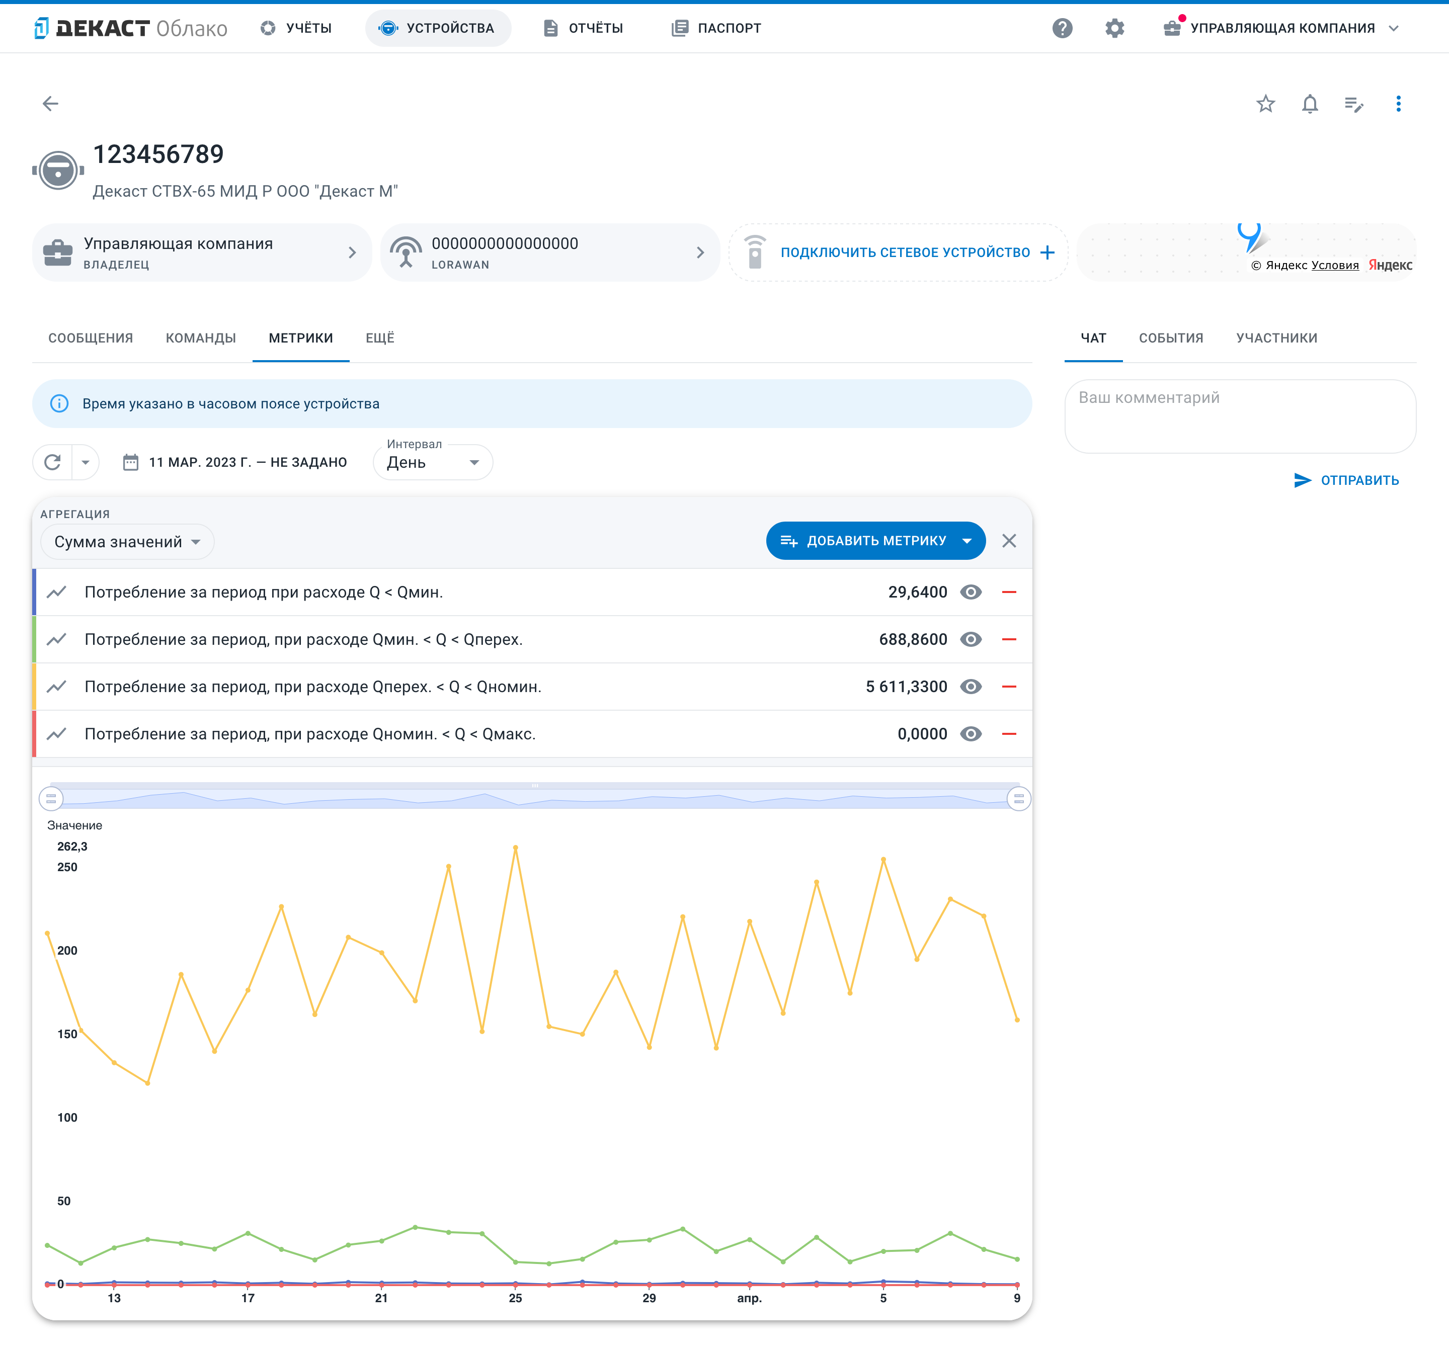Open the three-dot more options menu
The width and height of the screenshot is (1449, 1352).
[1398, 104]
